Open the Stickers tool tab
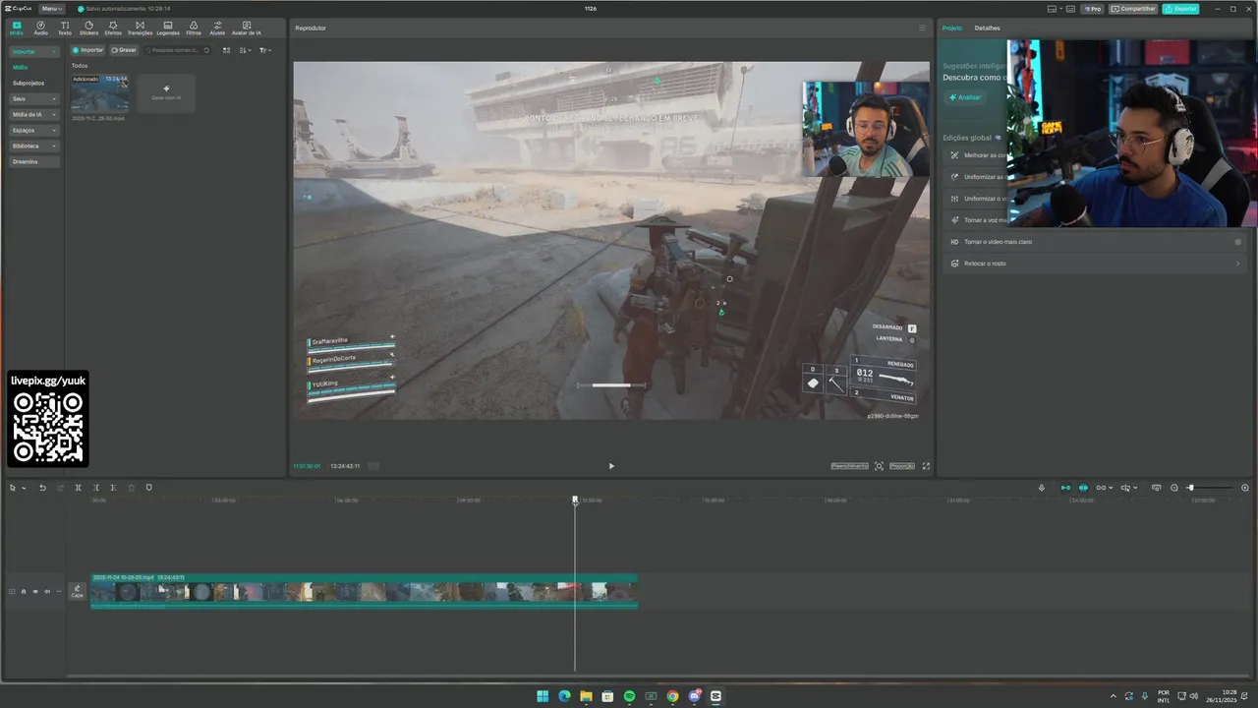This screenshot has width=1258, height=708. [x=88, y=28]
